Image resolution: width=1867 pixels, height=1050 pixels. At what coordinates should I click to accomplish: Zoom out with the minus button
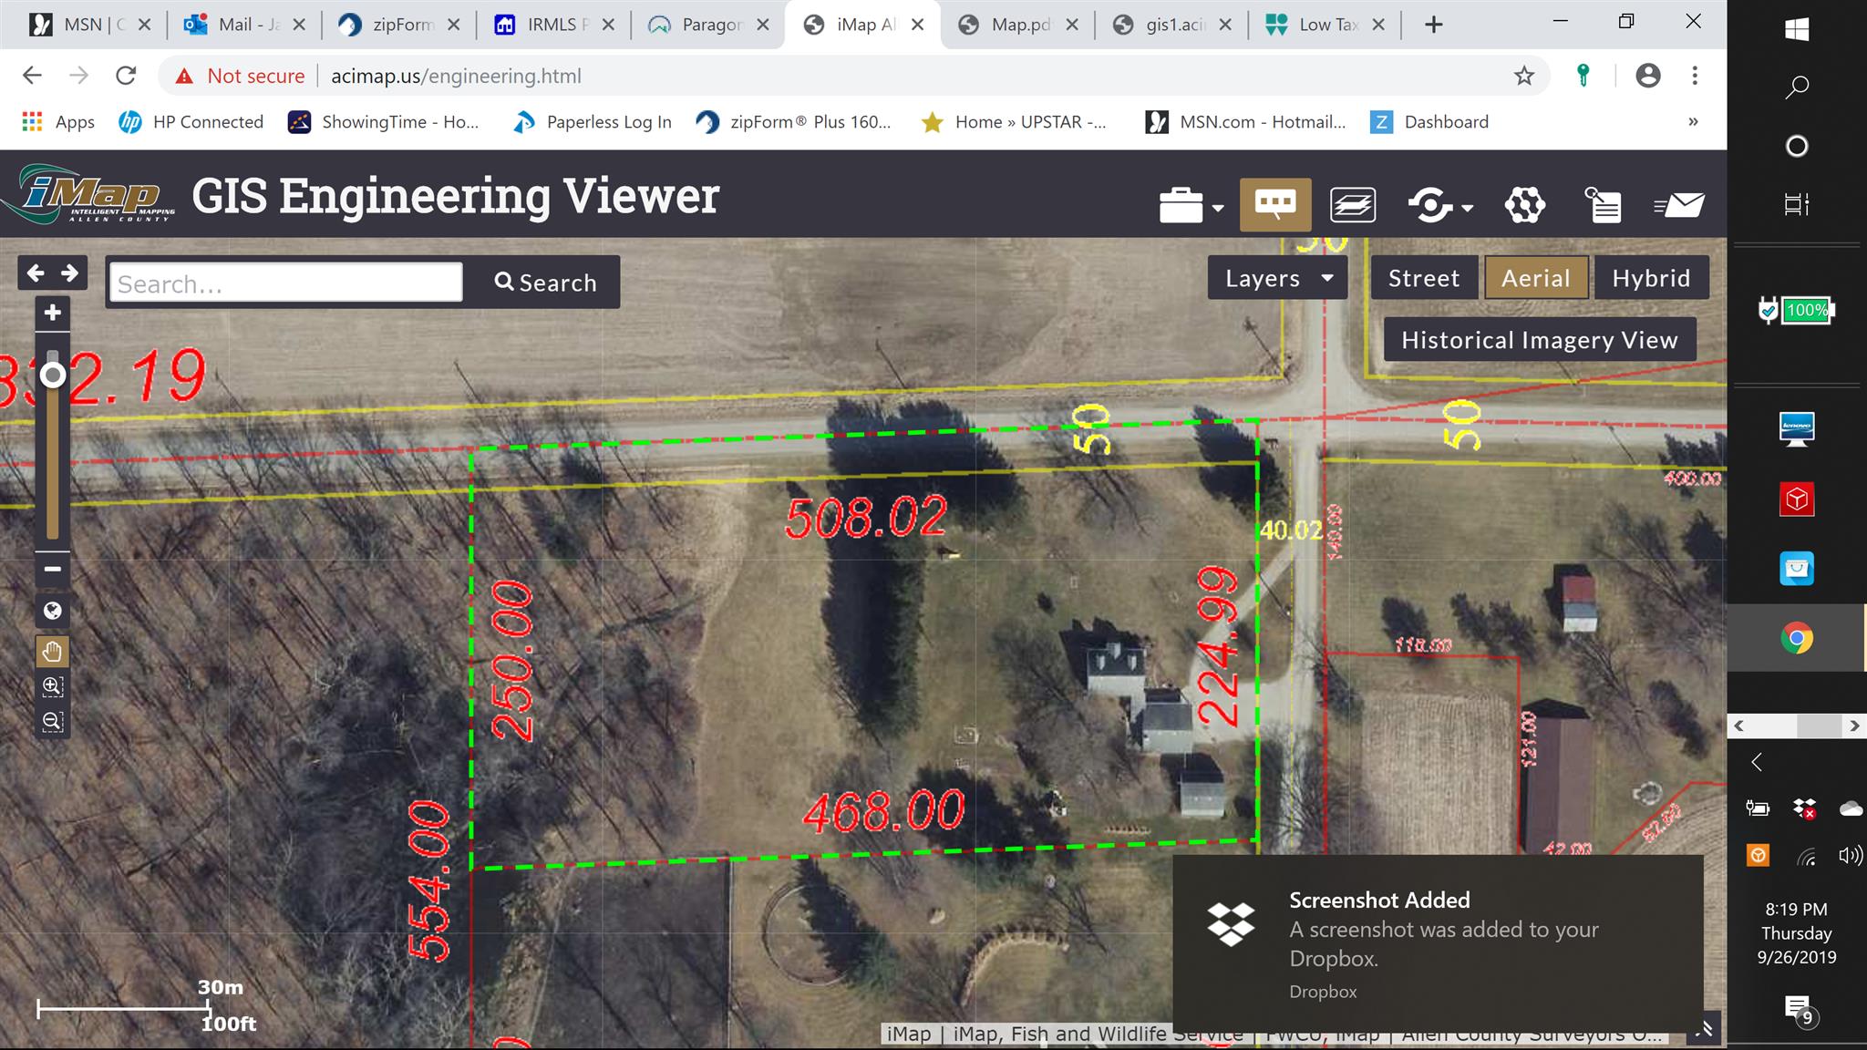pos(53,569)
